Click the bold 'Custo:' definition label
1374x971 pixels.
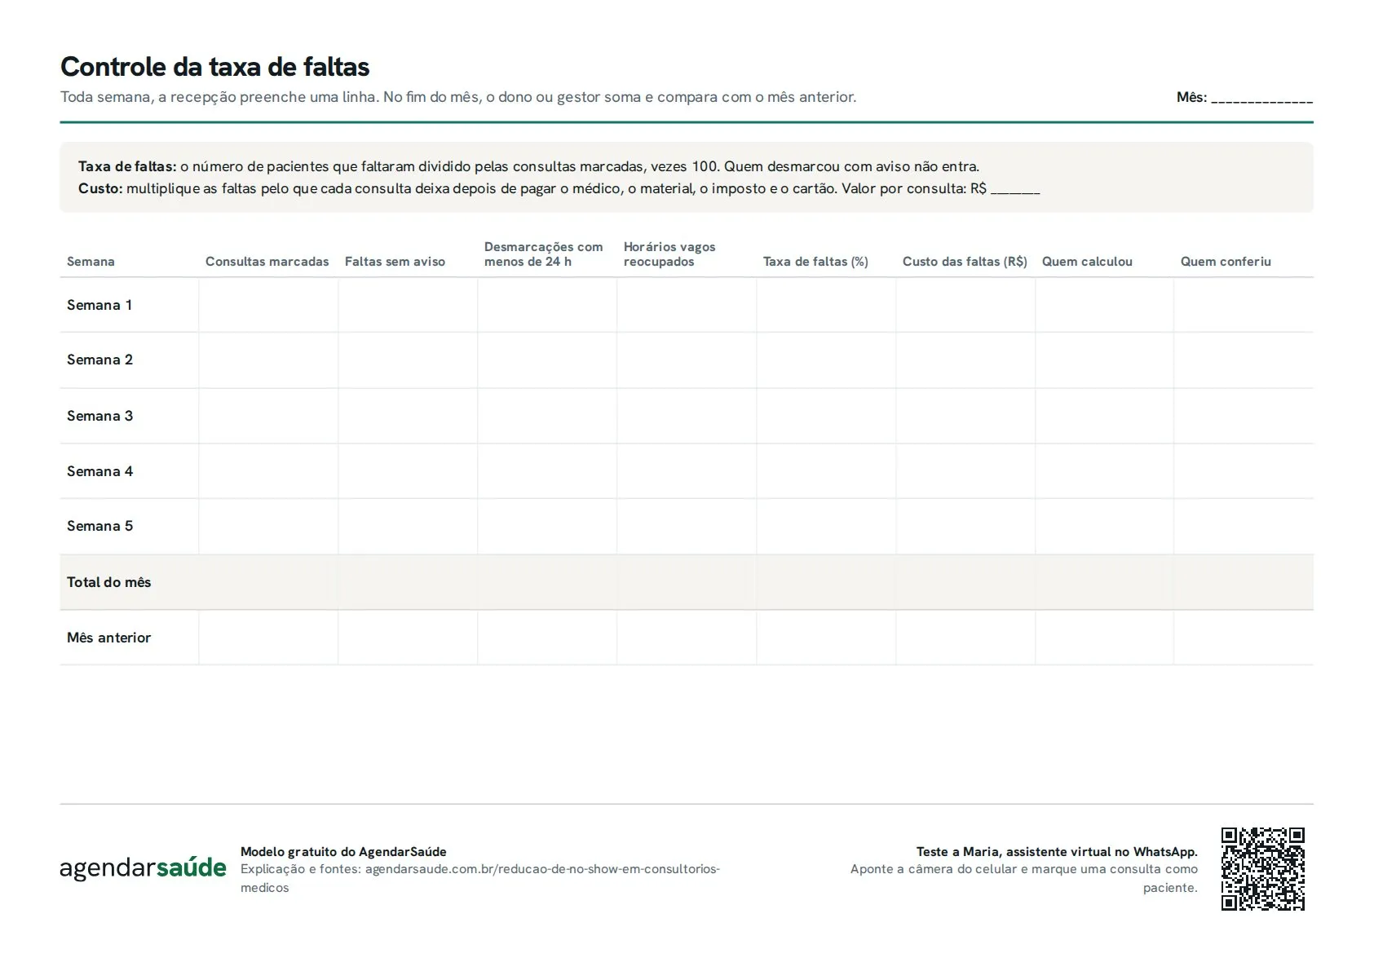click(100, 188)
